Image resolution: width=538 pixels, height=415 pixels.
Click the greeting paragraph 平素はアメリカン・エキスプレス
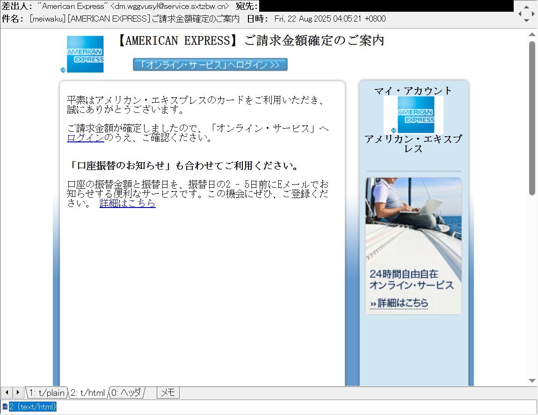click(x=196, y=105)
